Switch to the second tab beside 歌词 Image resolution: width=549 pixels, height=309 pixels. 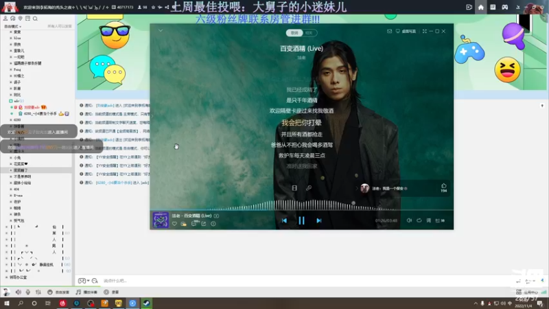[x=309, y=32]
